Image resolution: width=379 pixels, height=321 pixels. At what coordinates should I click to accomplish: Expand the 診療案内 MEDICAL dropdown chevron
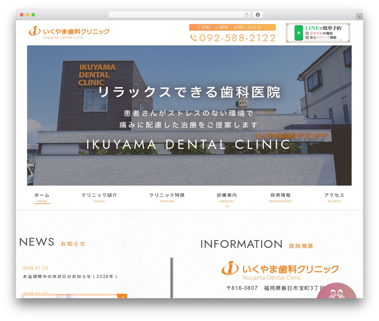point(227,206)
